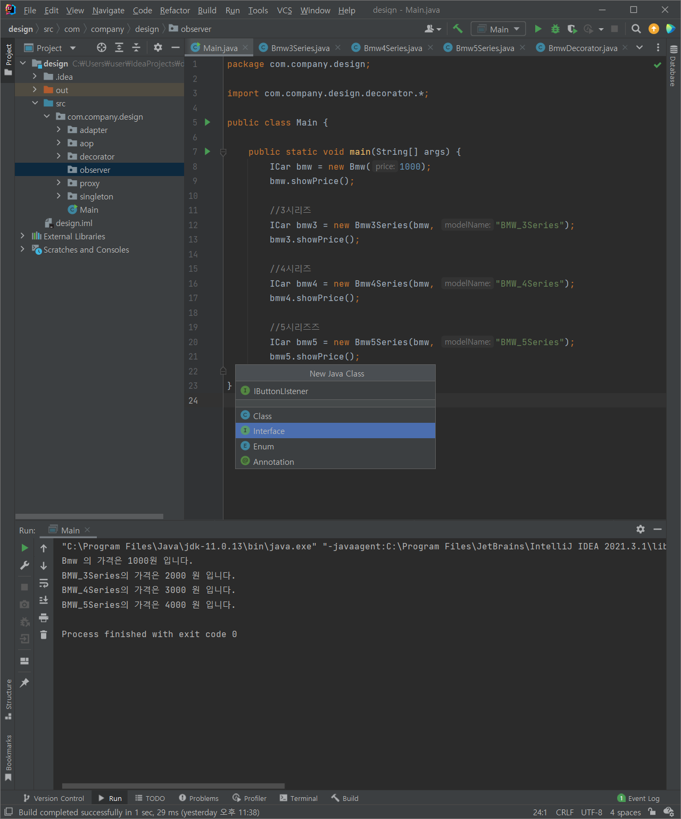Run with Coverage shield icon
The image size is (681, 819).
[x=572, y=29]
